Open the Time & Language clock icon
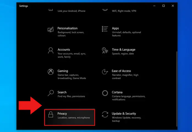This screenshot has width=192, height=132. tap(105, 50)
